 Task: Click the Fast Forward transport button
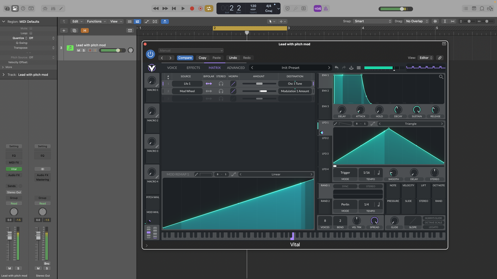pyautogui.click(x=165, y=8)
